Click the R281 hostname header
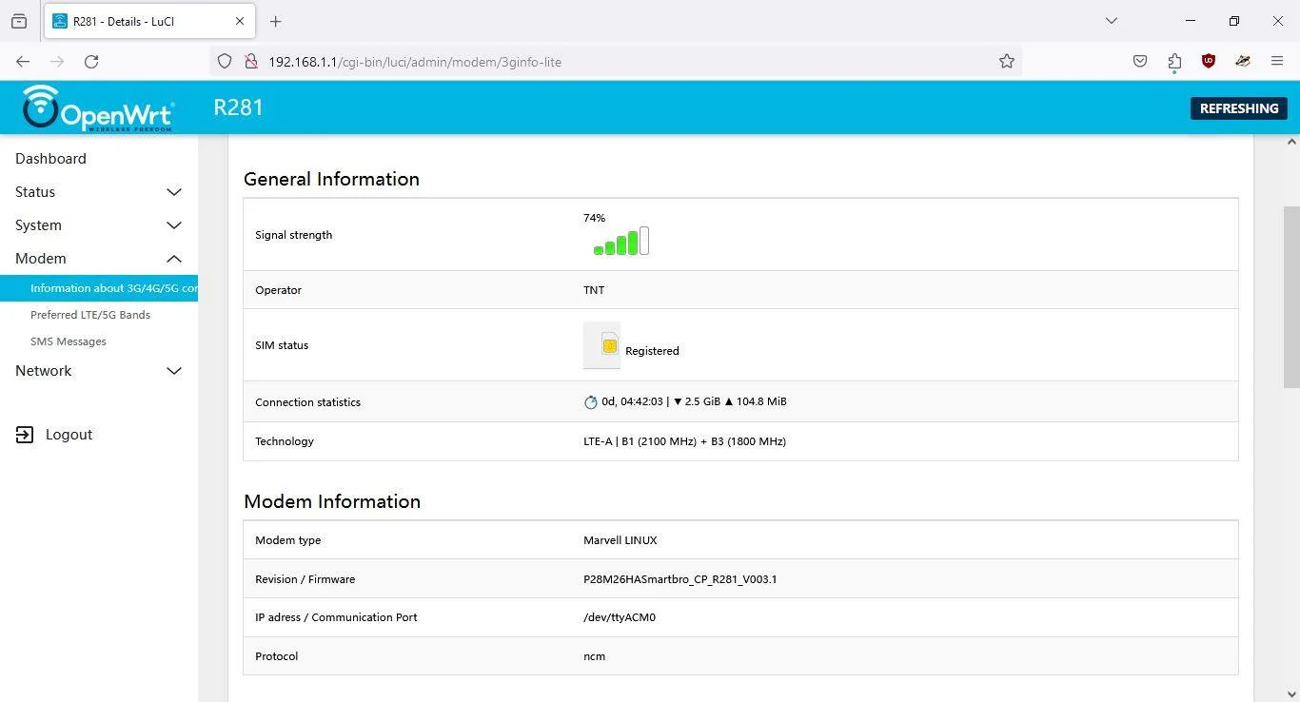This screenshot has height=702, width=1300. coord(238,107)
